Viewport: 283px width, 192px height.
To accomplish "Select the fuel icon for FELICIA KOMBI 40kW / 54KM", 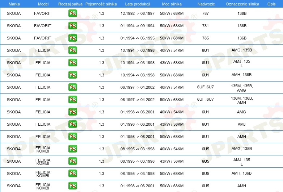I will pyautogui.click(x=72, y=149).
